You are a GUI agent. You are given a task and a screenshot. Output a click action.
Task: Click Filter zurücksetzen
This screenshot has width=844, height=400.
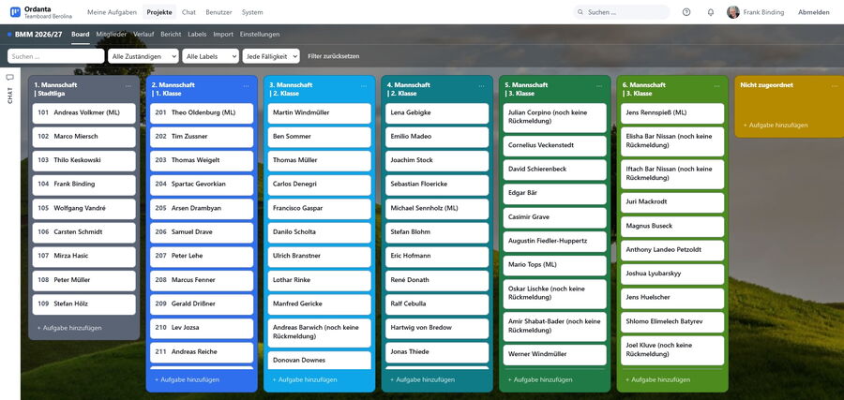[x=334, y=56]
